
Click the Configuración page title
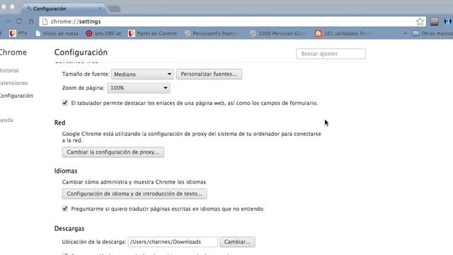[81, 52]
